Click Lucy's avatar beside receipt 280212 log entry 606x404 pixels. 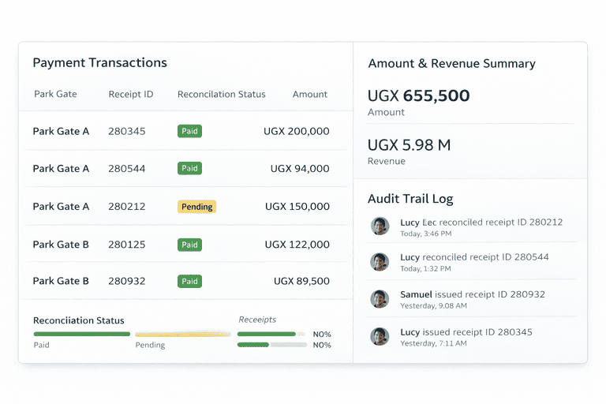[380, 226]
